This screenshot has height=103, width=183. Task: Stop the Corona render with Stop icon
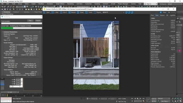(161, 12)
